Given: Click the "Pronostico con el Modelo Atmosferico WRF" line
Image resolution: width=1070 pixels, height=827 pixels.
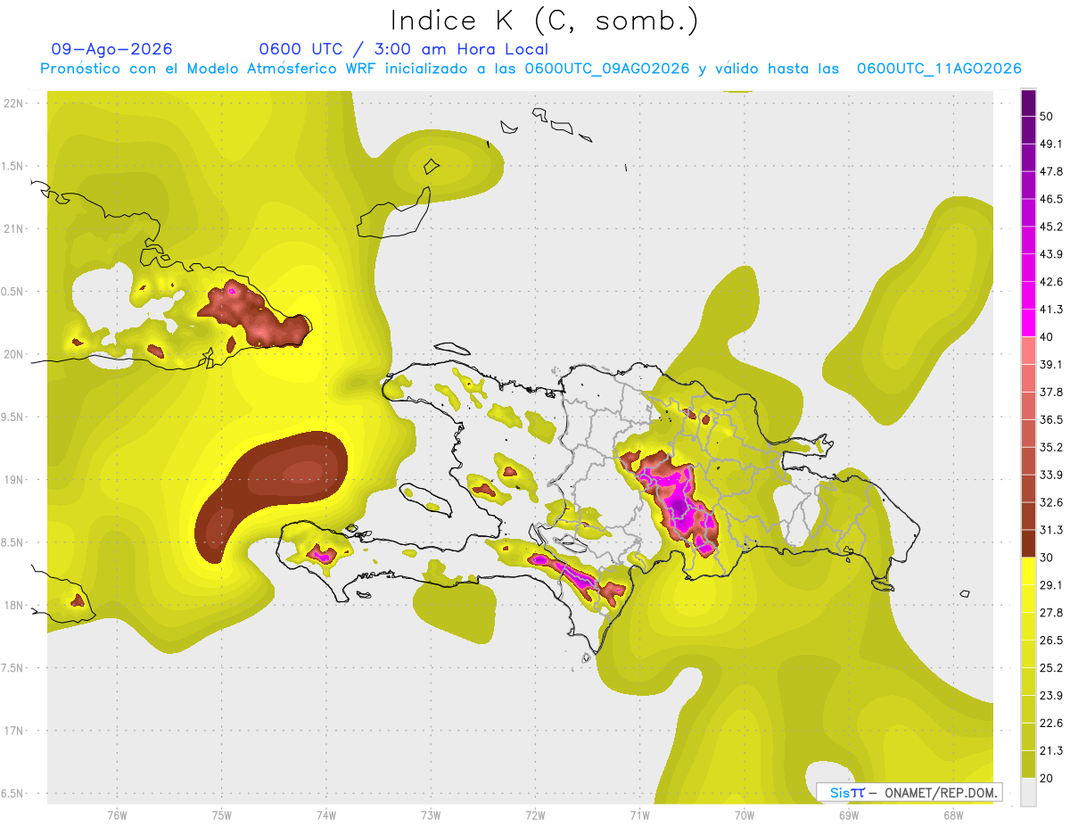Looking at the screenshot, I should [531, 69].
